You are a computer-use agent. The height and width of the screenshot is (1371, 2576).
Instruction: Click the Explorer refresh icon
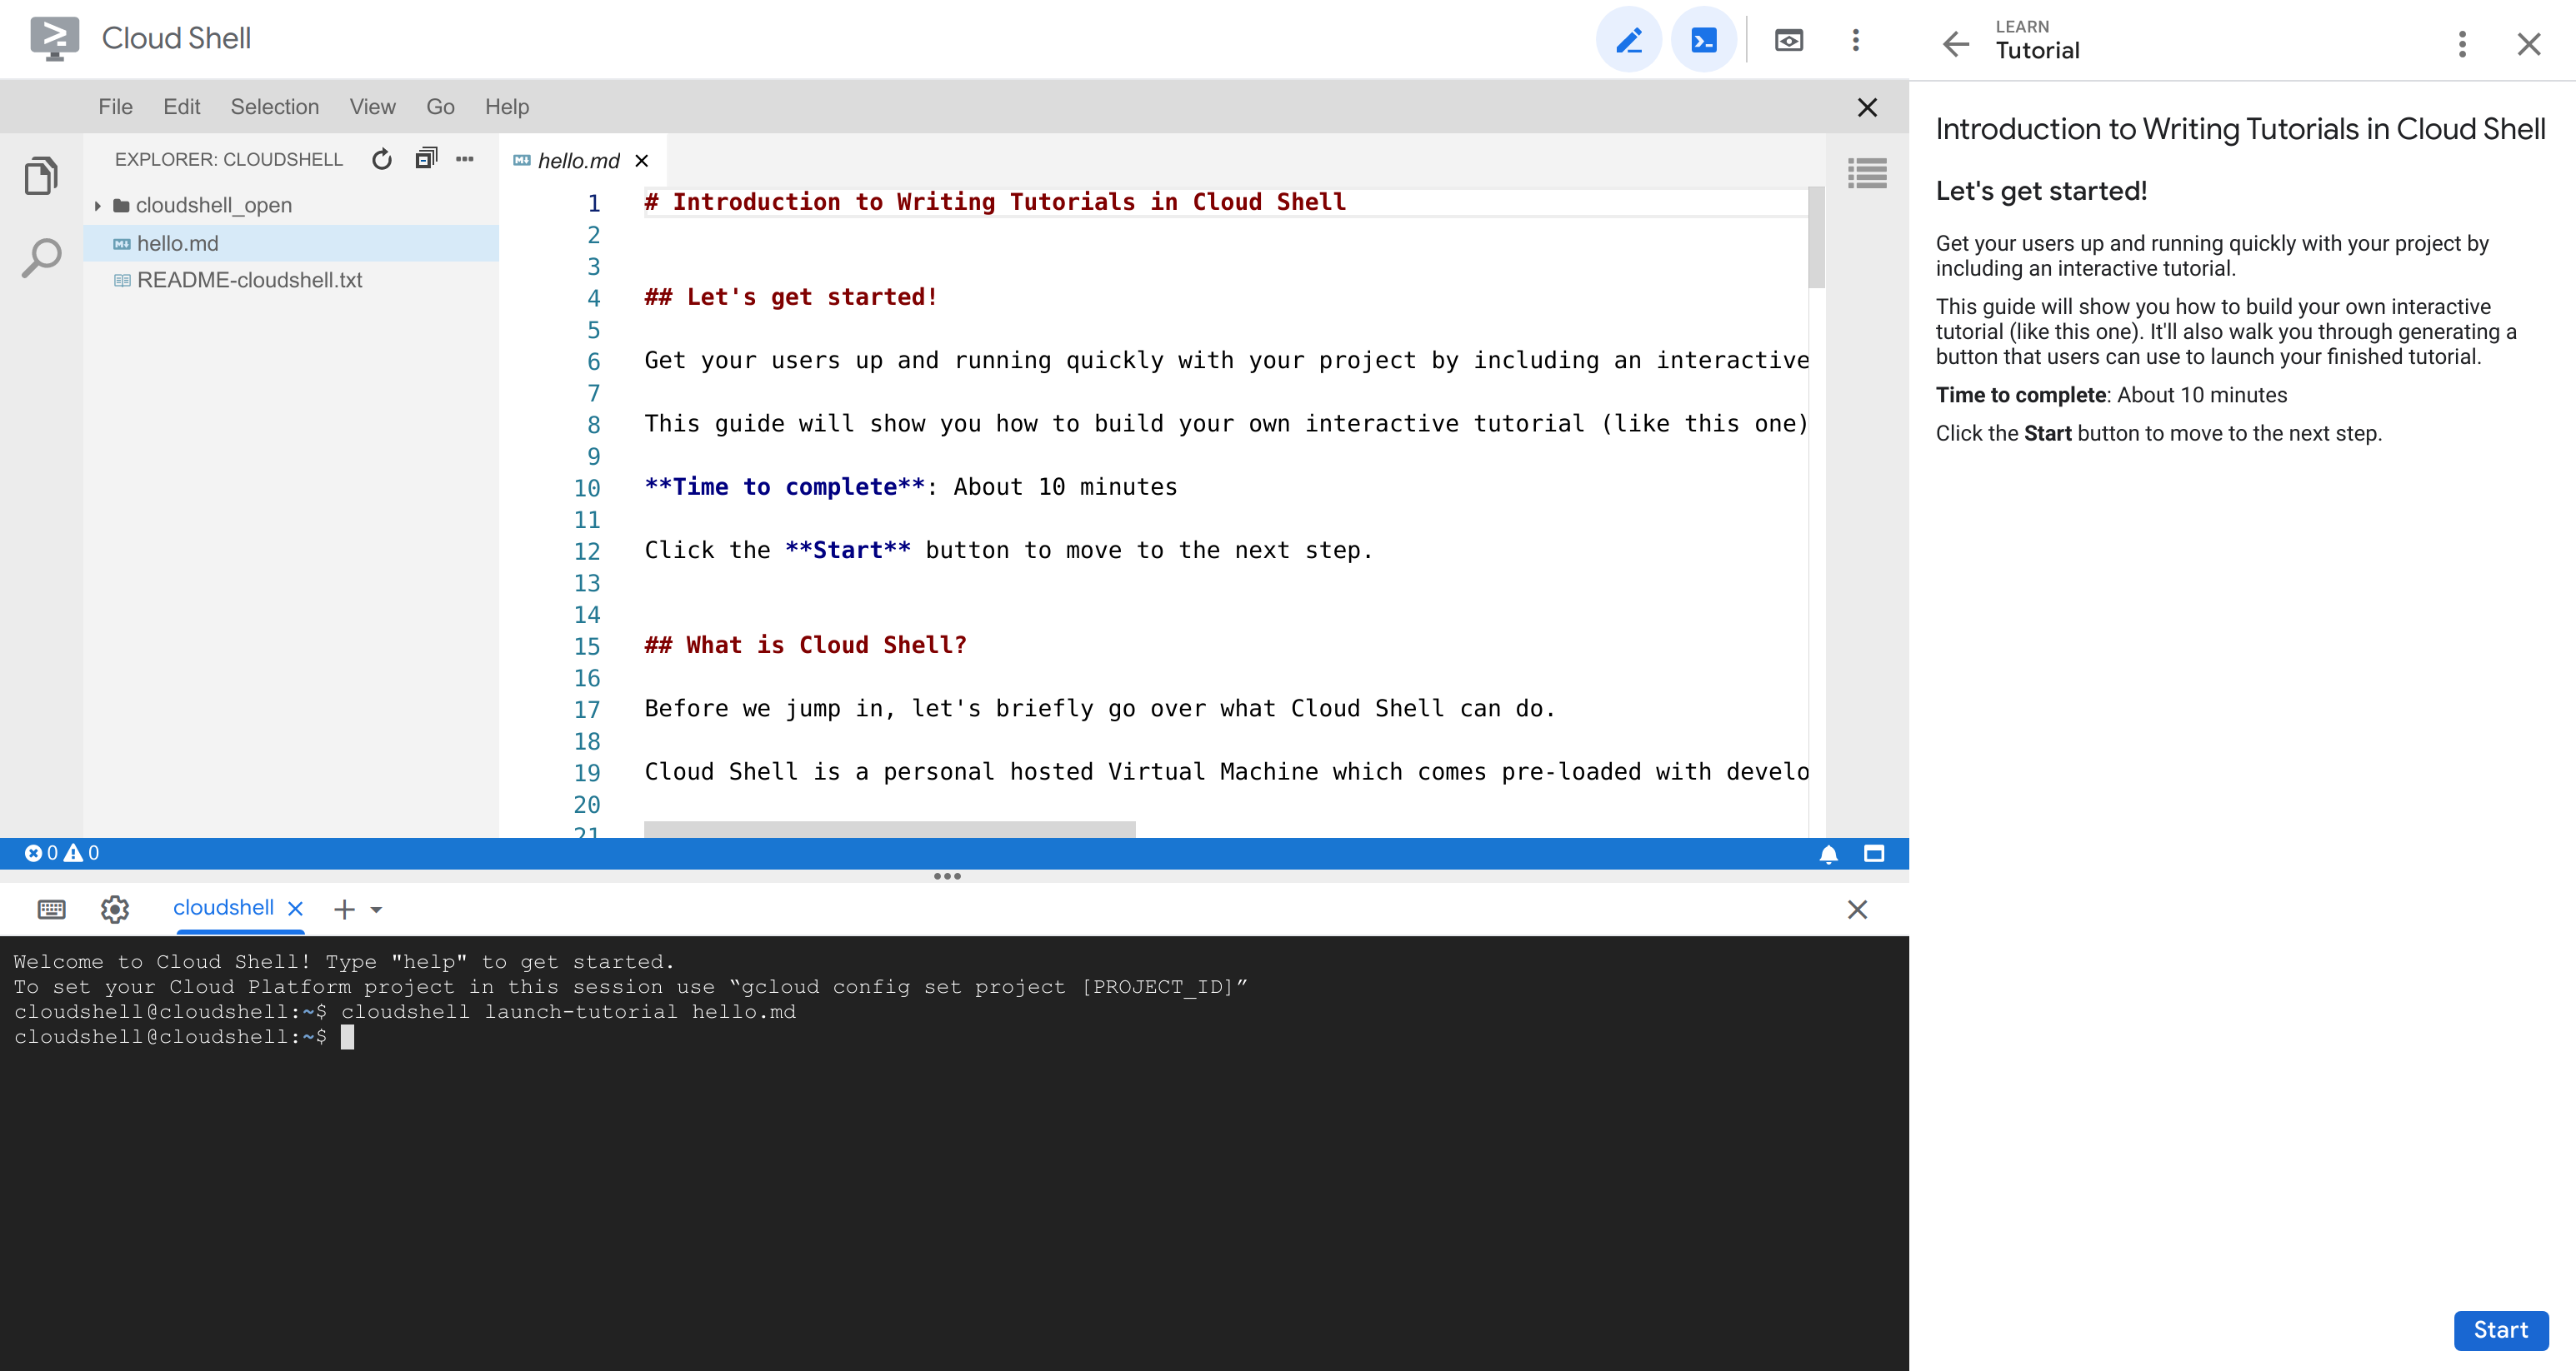pos(382,160)
